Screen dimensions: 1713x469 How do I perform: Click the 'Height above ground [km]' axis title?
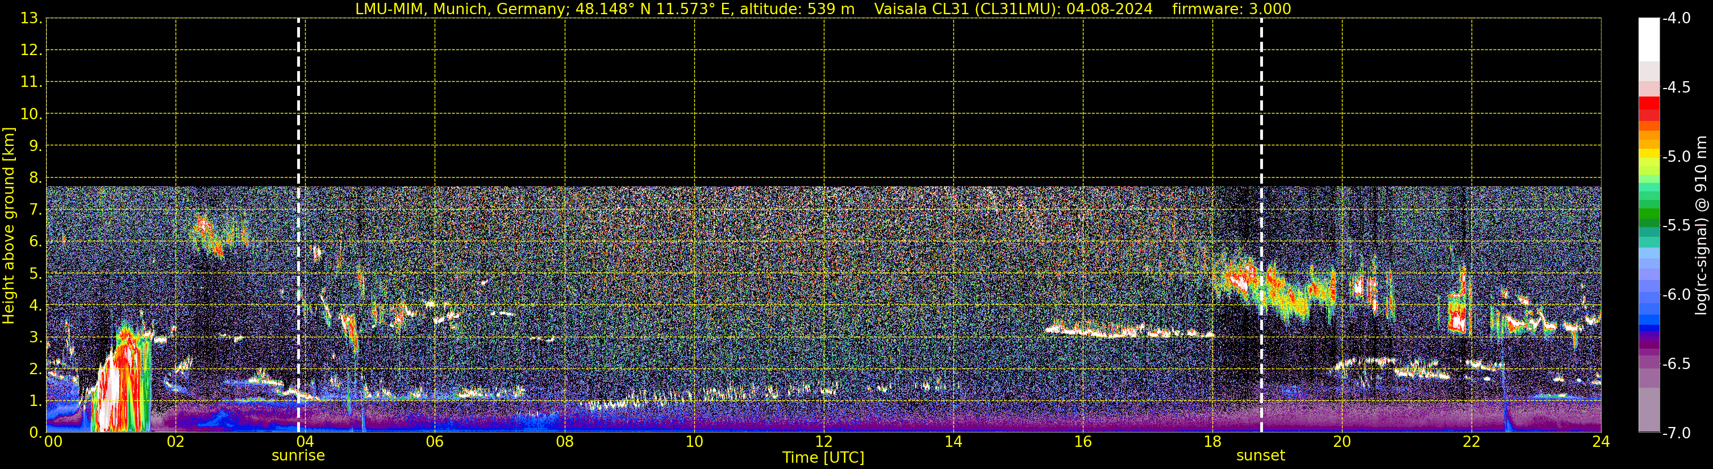(x=9, y=226)
